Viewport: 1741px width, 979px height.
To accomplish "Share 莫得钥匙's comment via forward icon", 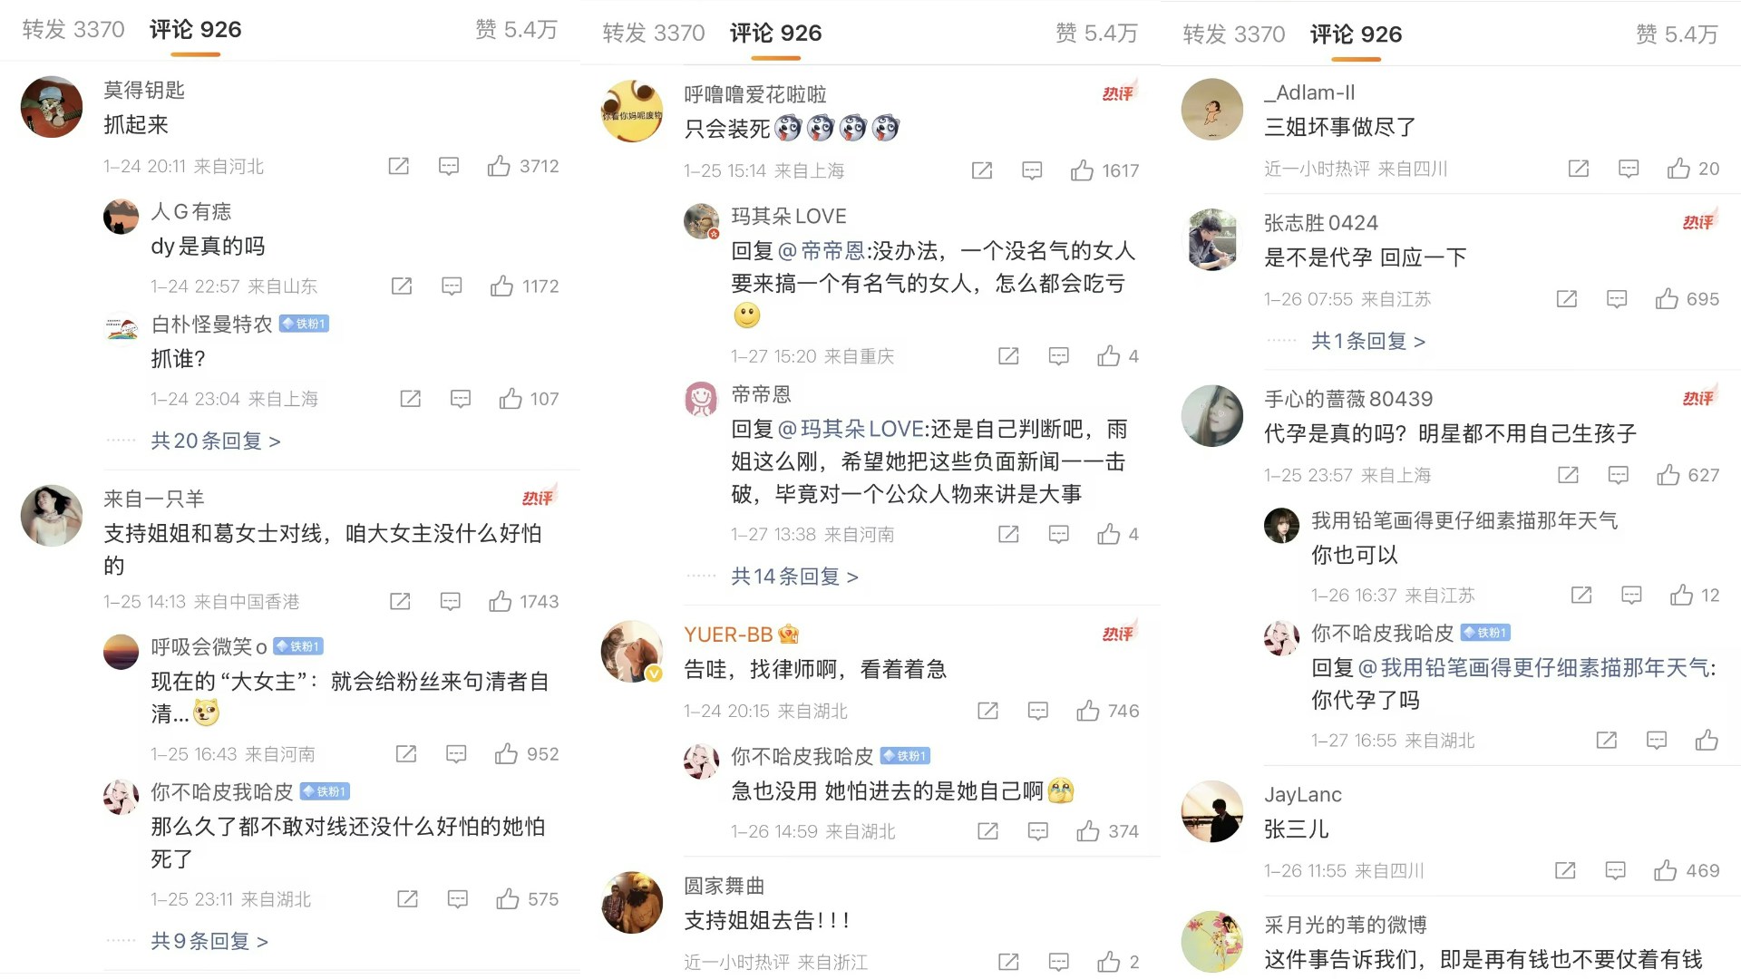I will pos(399,166).
